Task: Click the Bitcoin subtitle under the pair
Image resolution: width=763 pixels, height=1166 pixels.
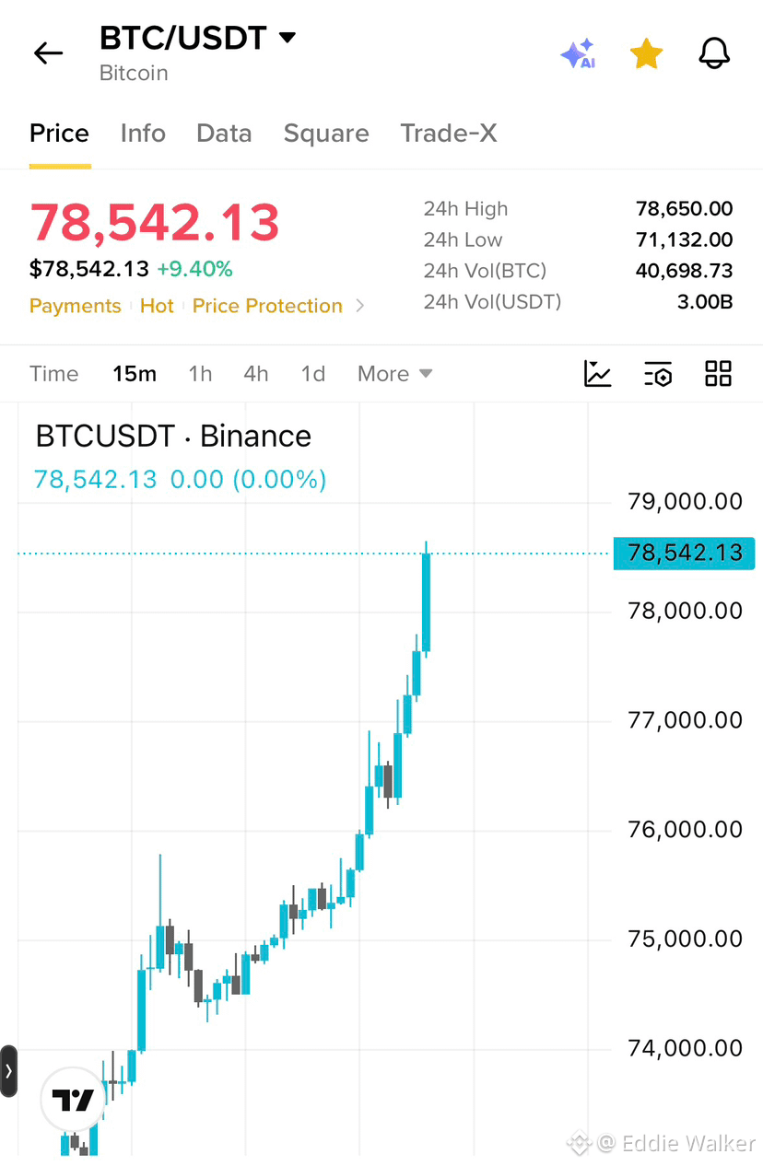Action: [x=134, y=73]
